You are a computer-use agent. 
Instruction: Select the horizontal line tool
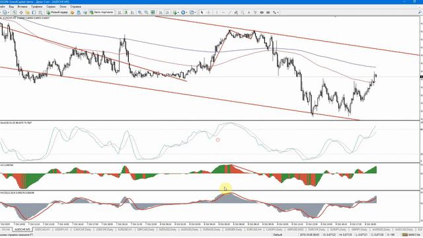[223, 13]
